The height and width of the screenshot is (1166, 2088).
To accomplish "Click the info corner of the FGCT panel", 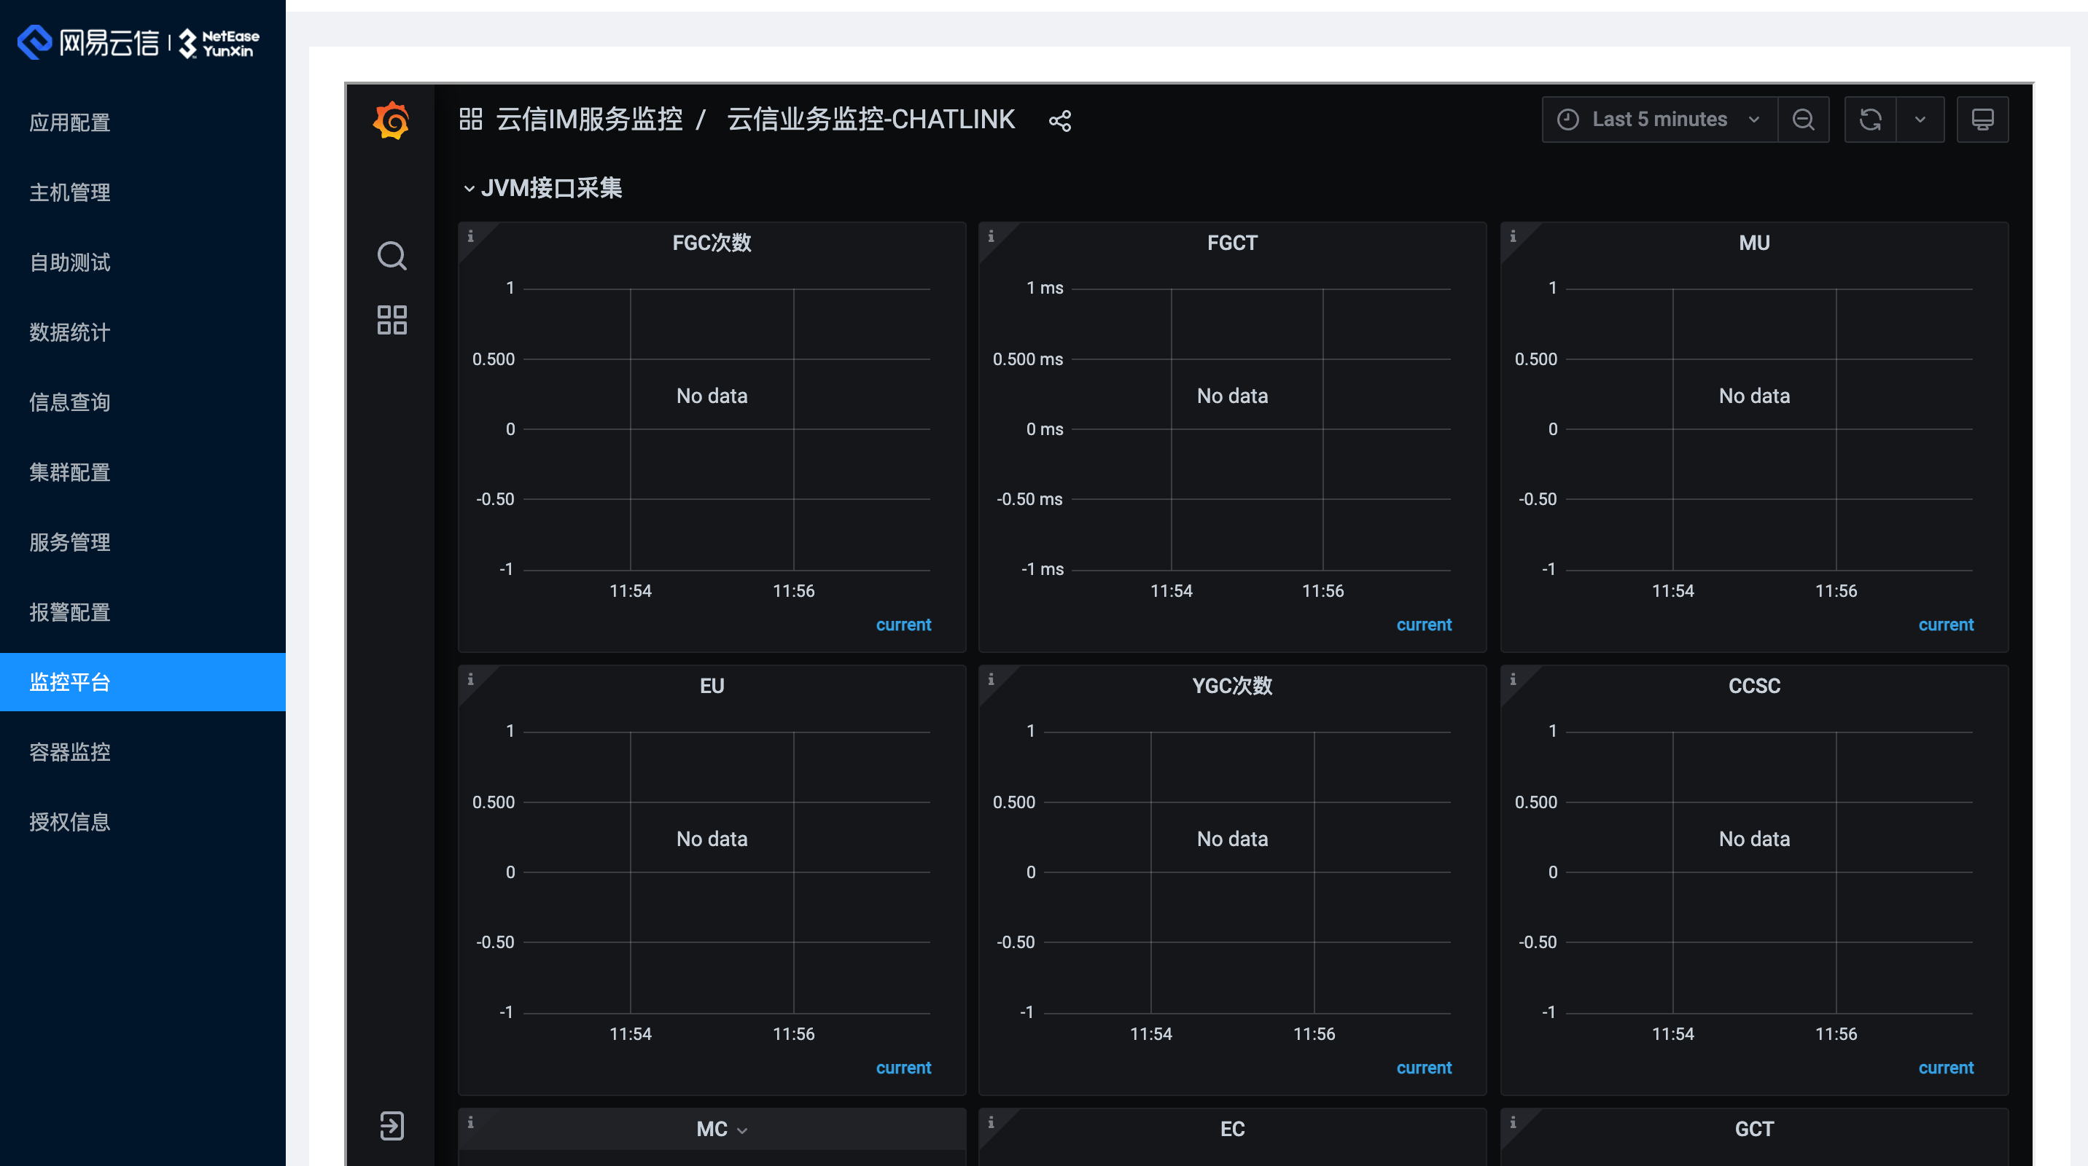I will [x=991, y=236].
